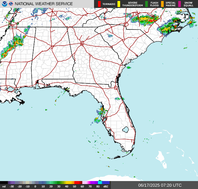Image resolution: width=198 pixels, height=189 pixels.
Task: Click Lake Okeechobee on the Florida map
Action: (x=125, y=129)
